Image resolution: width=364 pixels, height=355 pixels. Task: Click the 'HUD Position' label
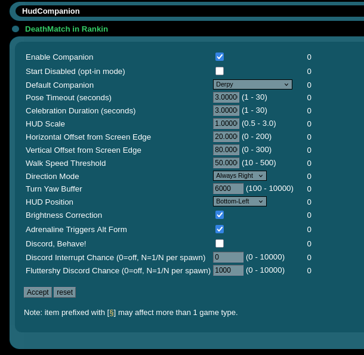(x=50, y=202)
